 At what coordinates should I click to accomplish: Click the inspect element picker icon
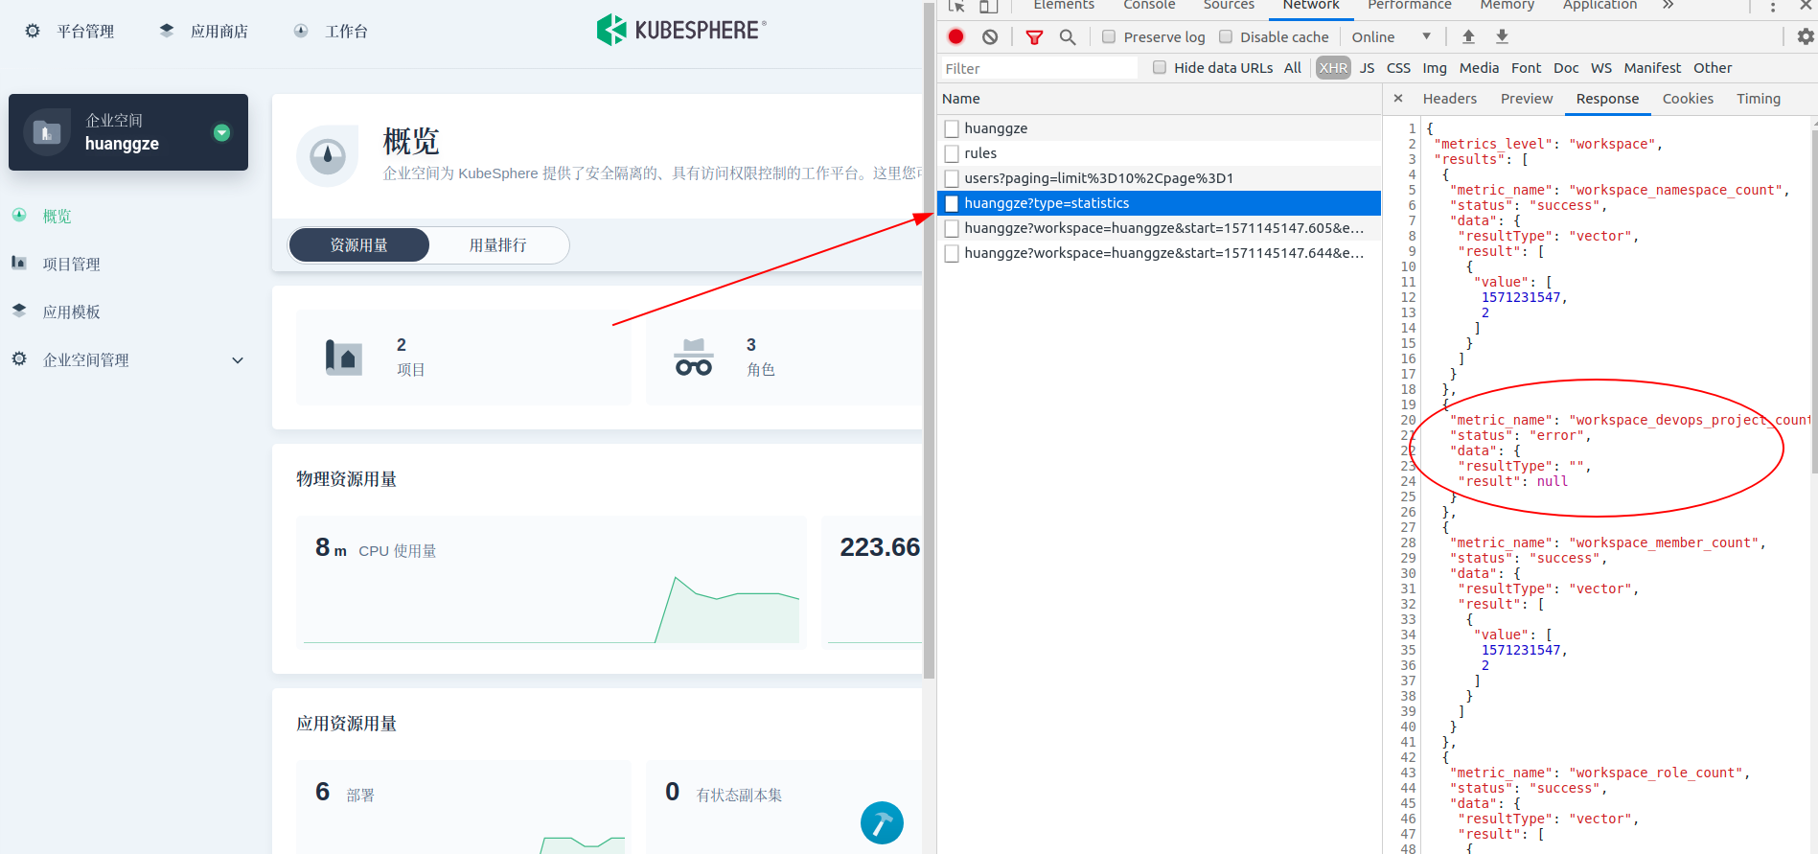[956, 6]
